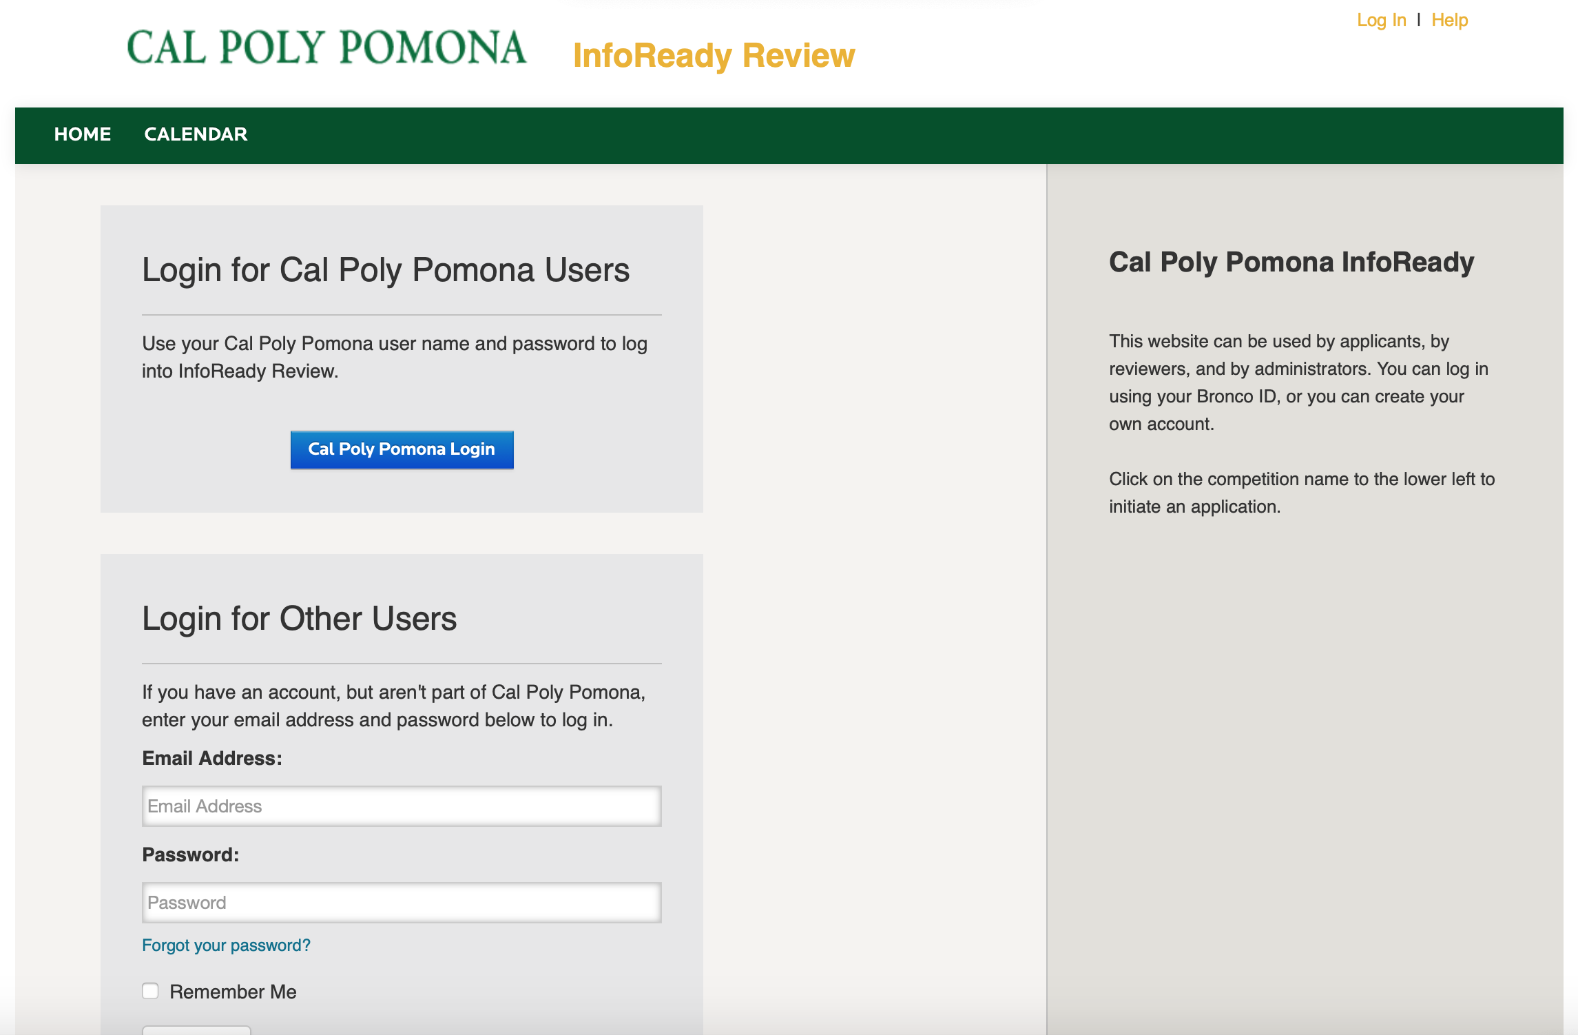Click the Email Address input field
1578x1035 pixels.
tap(401, 805)
